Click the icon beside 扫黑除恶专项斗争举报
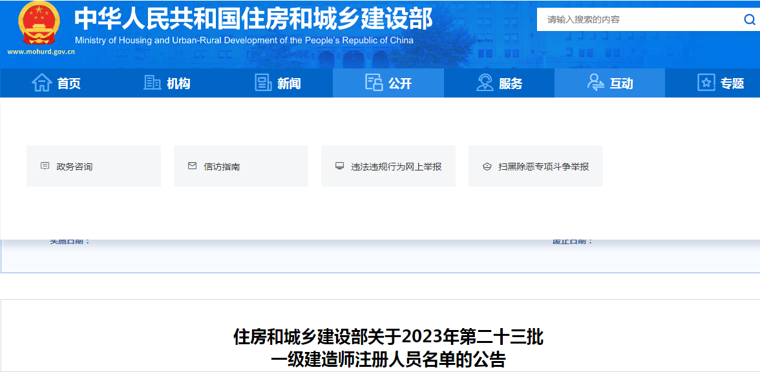 pos(487,167)
